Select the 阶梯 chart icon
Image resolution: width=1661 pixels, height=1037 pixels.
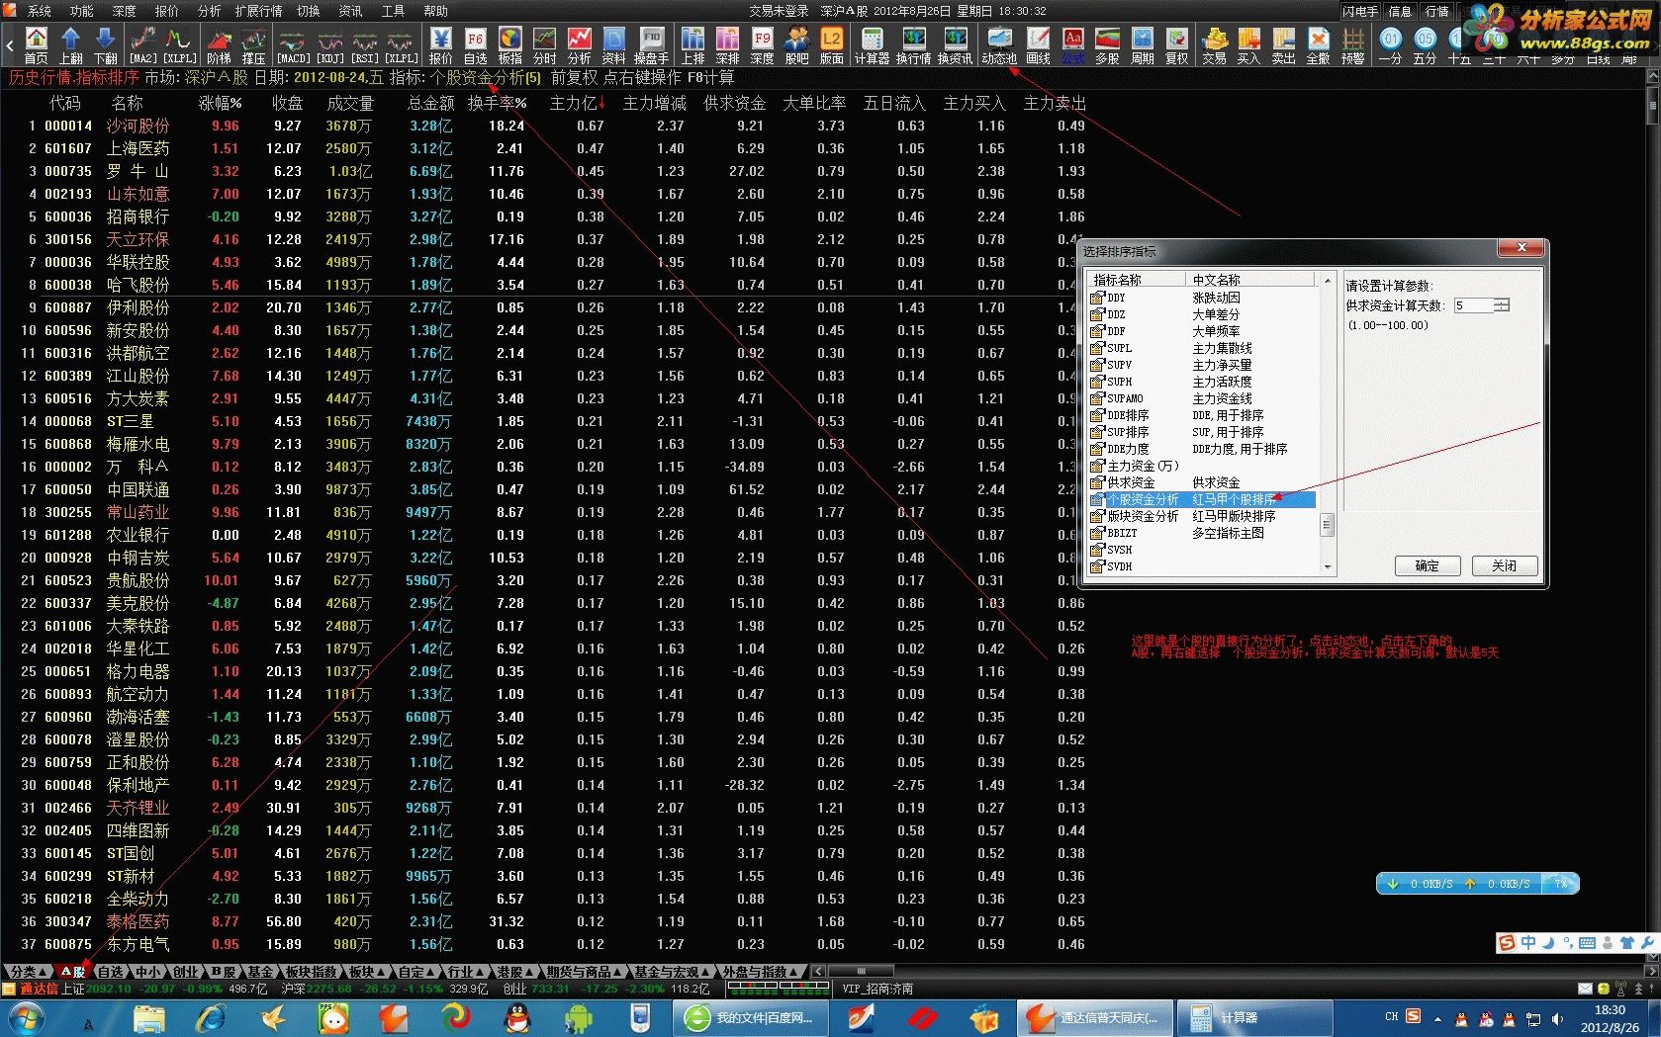219,45
